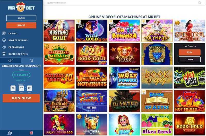Open the Sweet Bonanza game tile
Screen dimensions: 206x136
coord(124,31)
